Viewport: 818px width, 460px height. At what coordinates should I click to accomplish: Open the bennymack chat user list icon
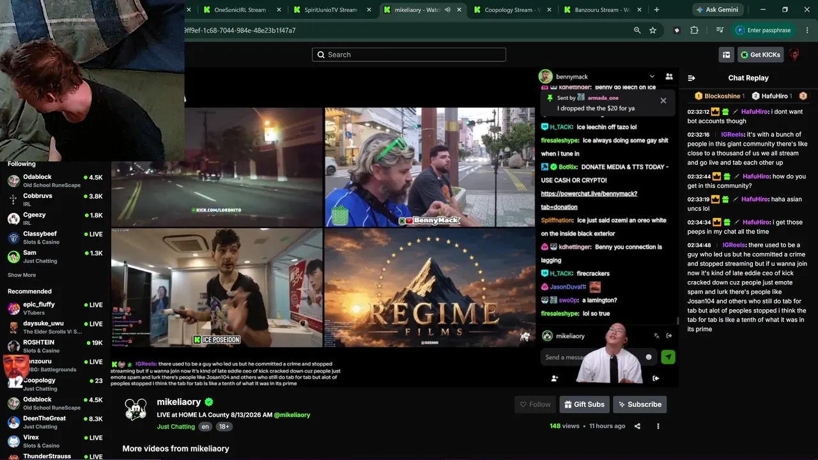tap(669, 77)
